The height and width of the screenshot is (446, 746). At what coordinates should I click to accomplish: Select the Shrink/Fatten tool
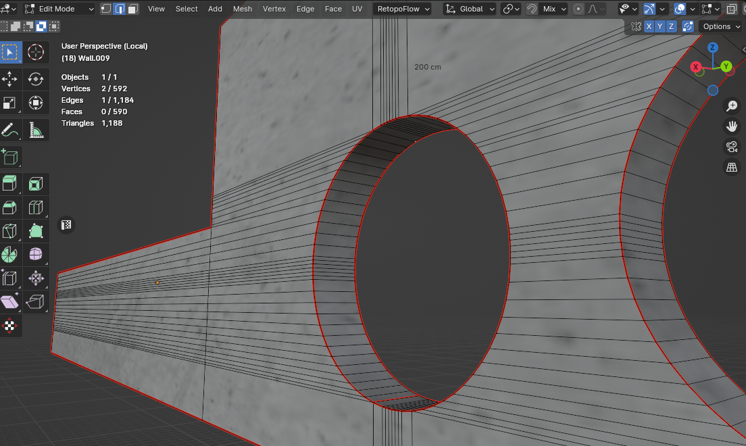click(36, 278)
